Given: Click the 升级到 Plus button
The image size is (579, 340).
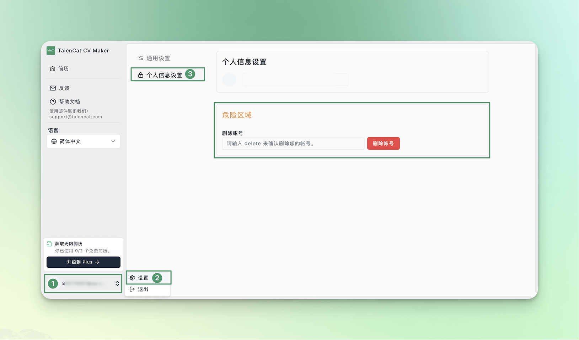Looking at the screenshot, I should [x=84, y=262].
